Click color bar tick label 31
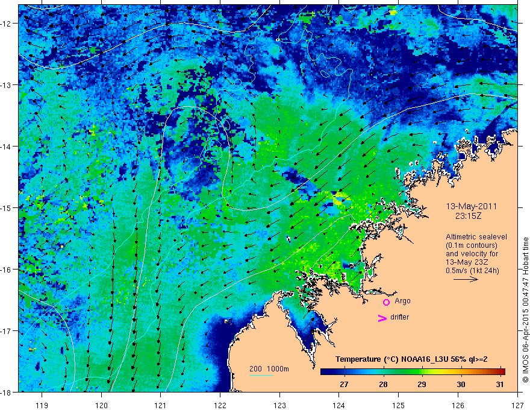 [500, 385]
